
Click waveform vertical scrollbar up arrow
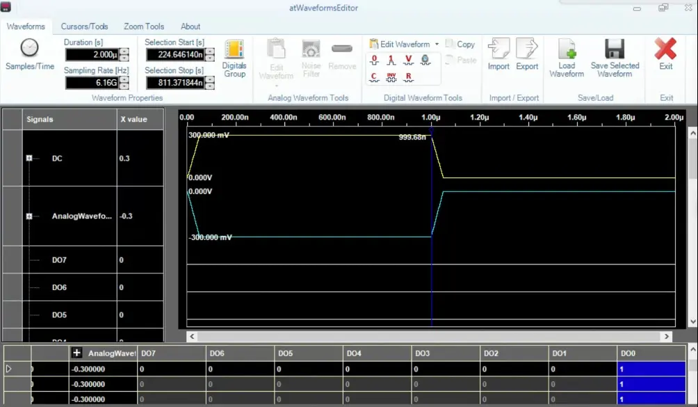692,133
